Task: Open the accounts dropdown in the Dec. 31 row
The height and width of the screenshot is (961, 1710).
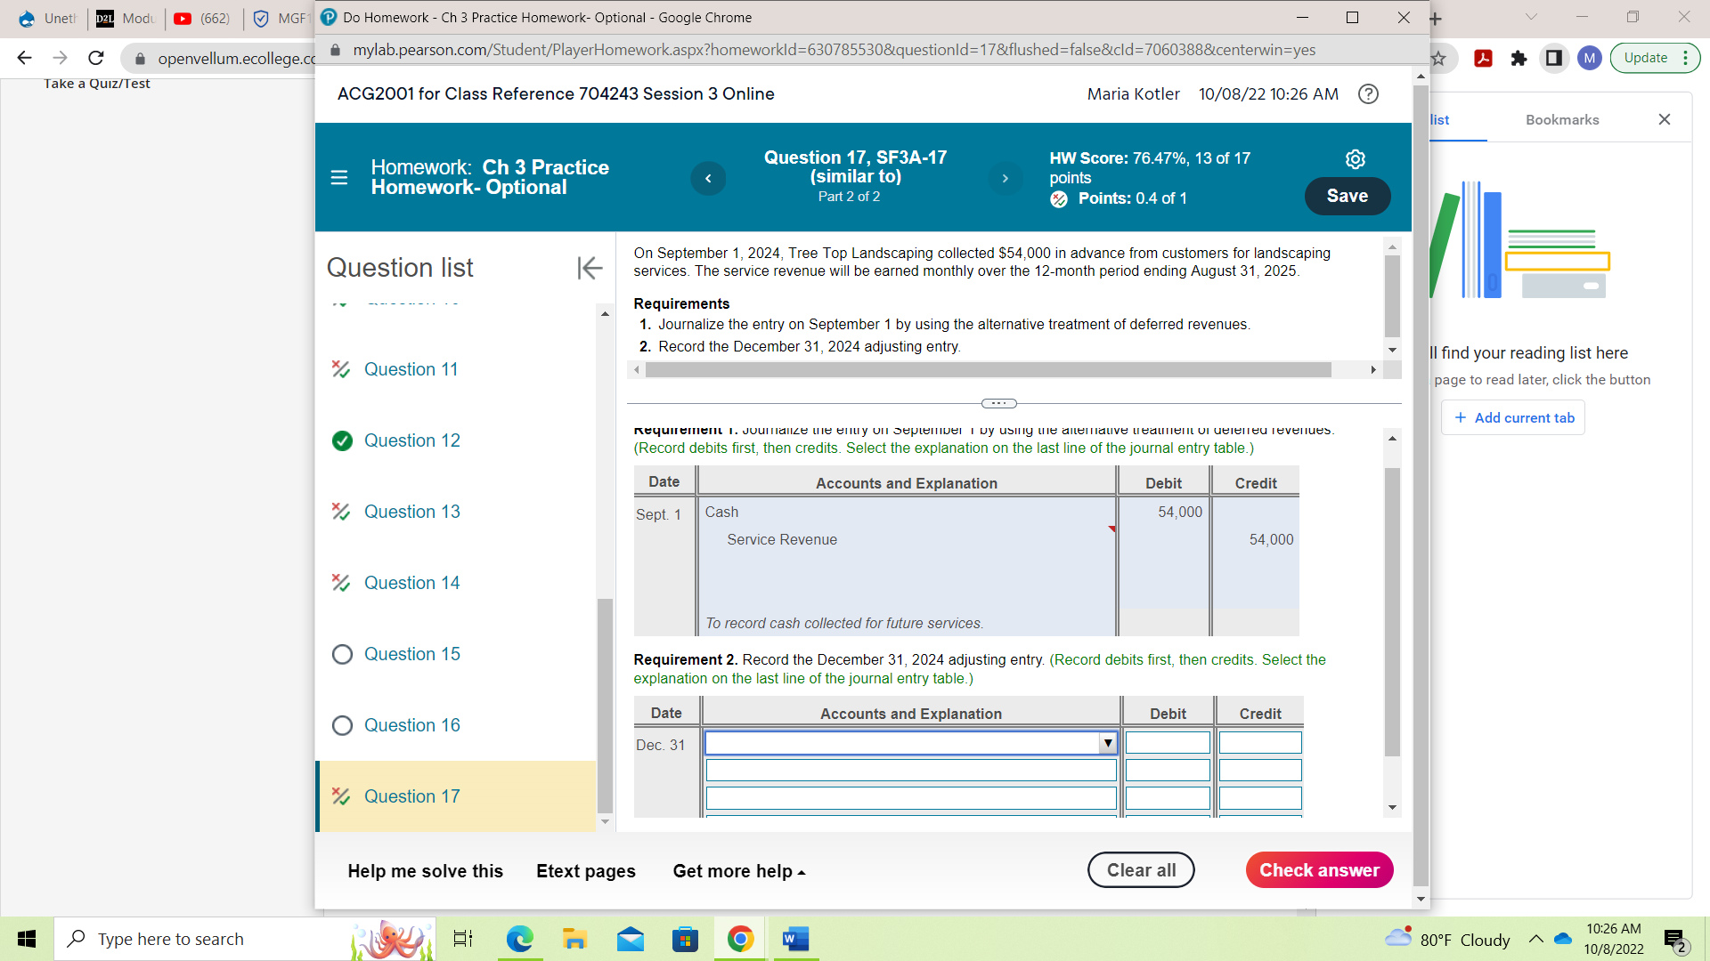Action: [x=1107, y=742]
